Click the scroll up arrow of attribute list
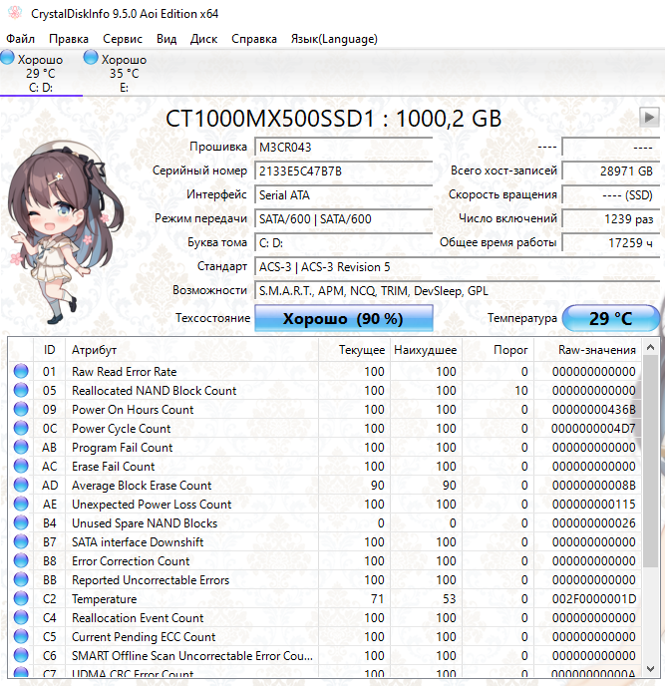Image resolution: width=665 pixels, height=686 pixels. click(650, 348)
